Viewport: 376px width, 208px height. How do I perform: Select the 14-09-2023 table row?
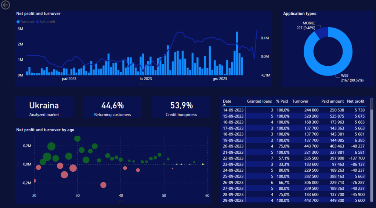pyautogui.click(x=294, y=110)
